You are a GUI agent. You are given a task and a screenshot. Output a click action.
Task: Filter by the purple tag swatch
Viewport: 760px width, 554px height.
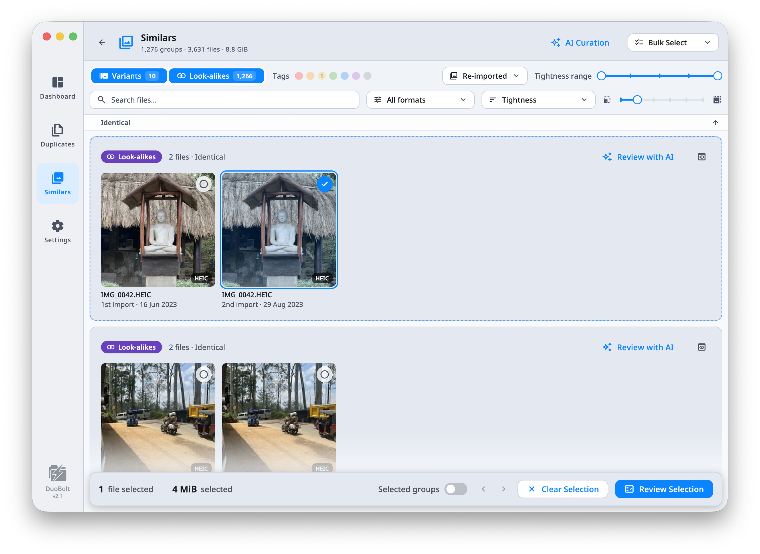coord(356,76)
